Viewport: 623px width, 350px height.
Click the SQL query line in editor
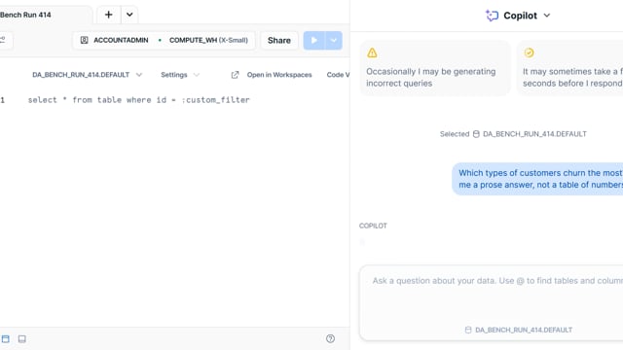tap(138, 100)
